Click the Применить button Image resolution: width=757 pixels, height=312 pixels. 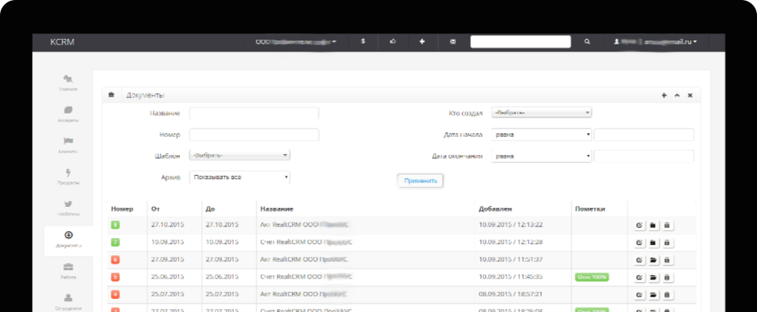coord(421,181)
